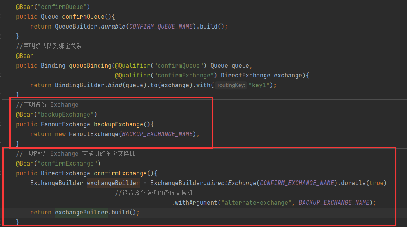Image resolution: width=407 pixels, height=227 pixels.
Task: Select the "key1" string literal
Action: coord(259,85)
